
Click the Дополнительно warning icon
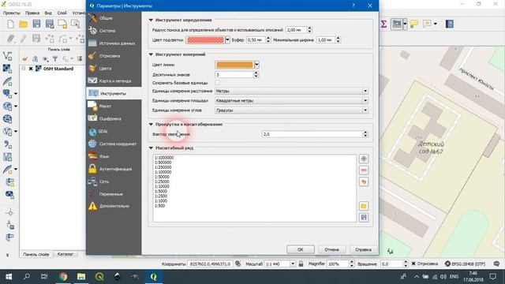92,206
